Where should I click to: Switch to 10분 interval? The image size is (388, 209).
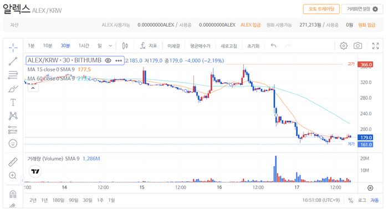[x=48, y=46]
